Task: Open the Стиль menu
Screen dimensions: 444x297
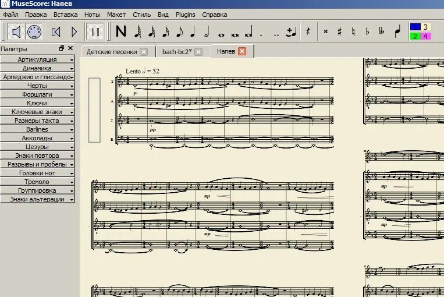Action: coord(141,15)
